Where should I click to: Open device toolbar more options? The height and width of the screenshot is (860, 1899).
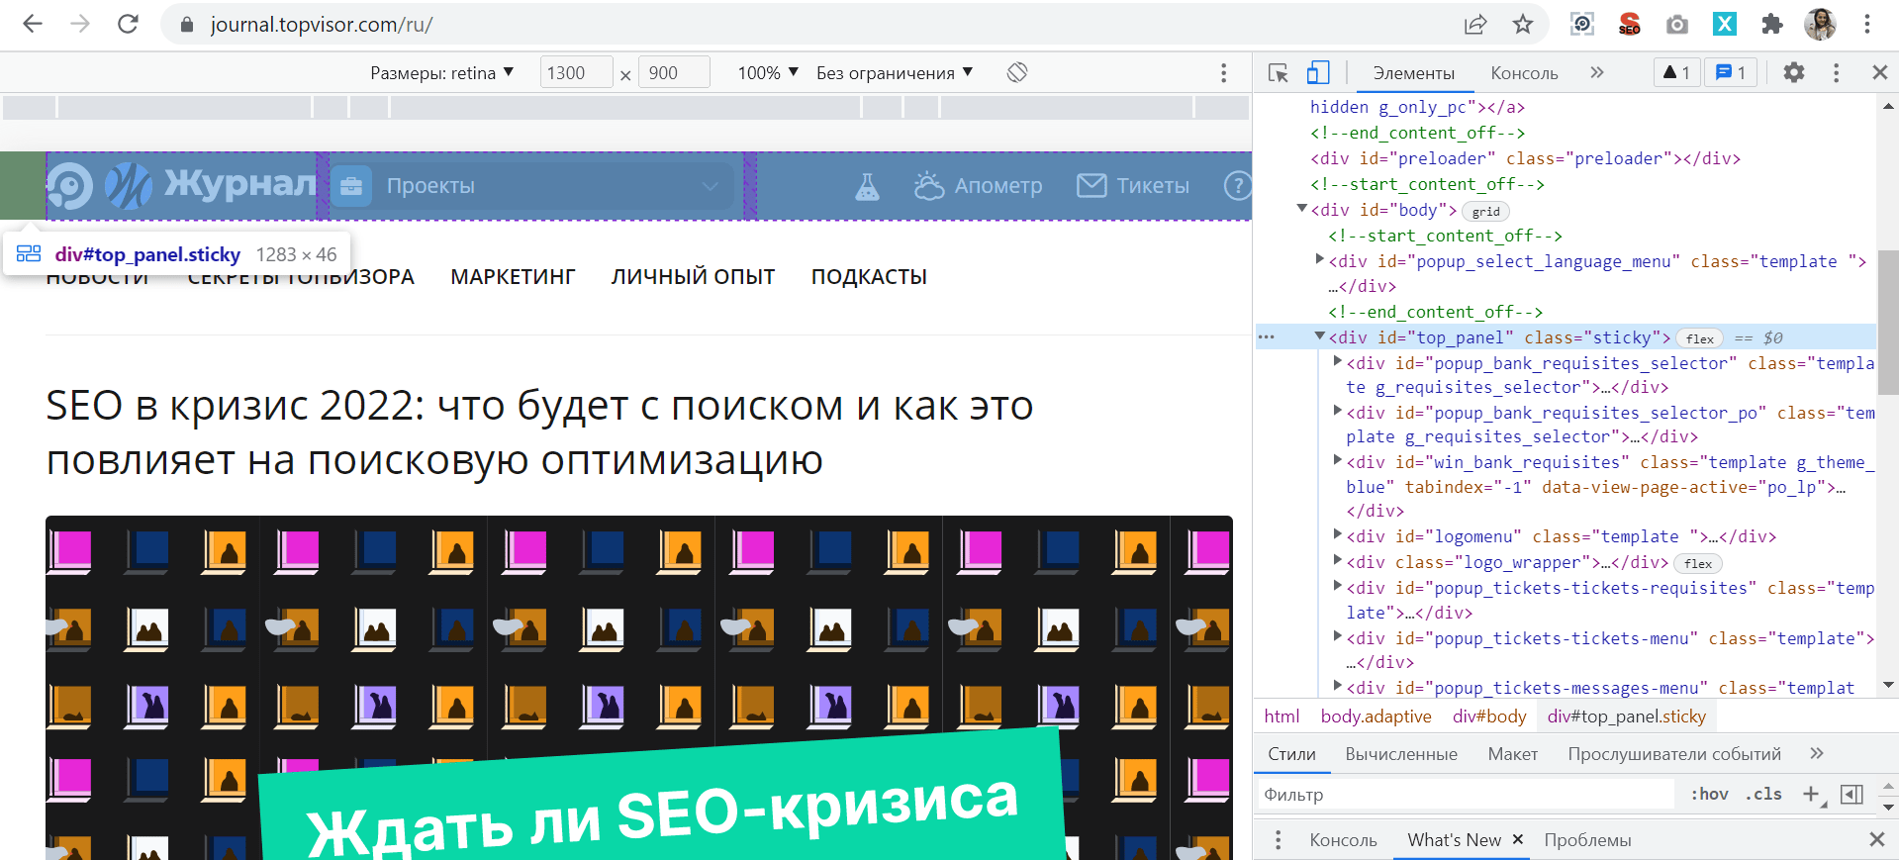pos(1224,72)
